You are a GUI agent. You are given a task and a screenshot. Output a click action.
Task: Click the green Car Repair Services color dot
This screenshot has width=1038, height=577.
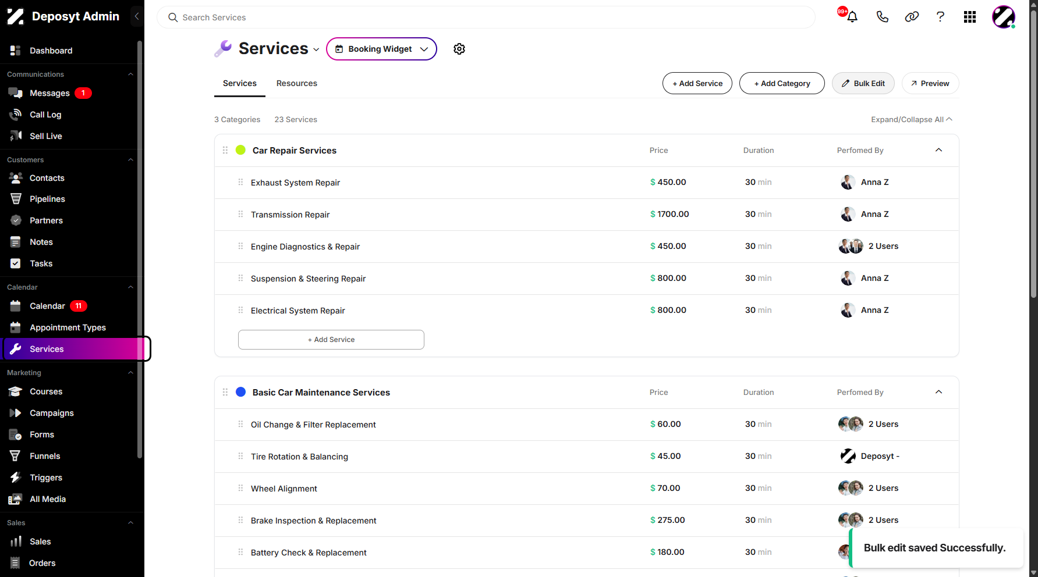point(240,150)
